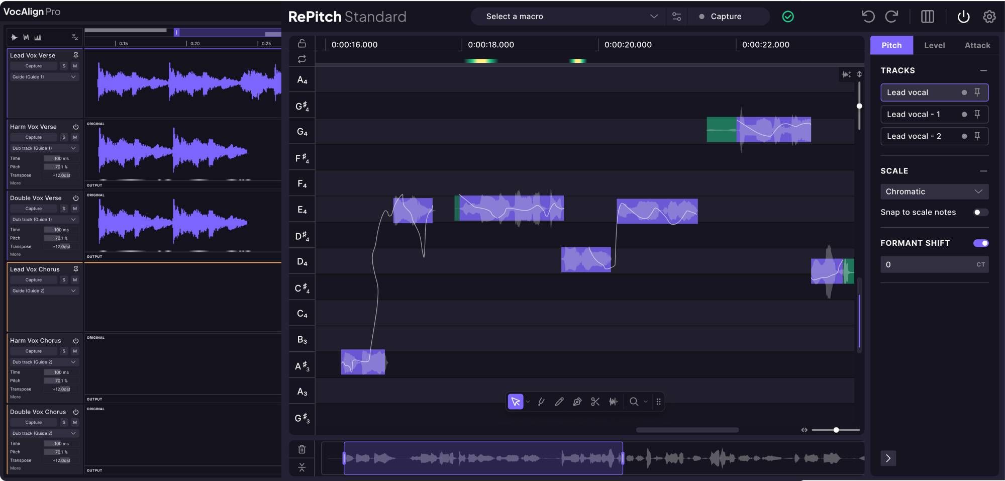Click the RePitch redo arrow
The image size is (1005, 481).
892,17
